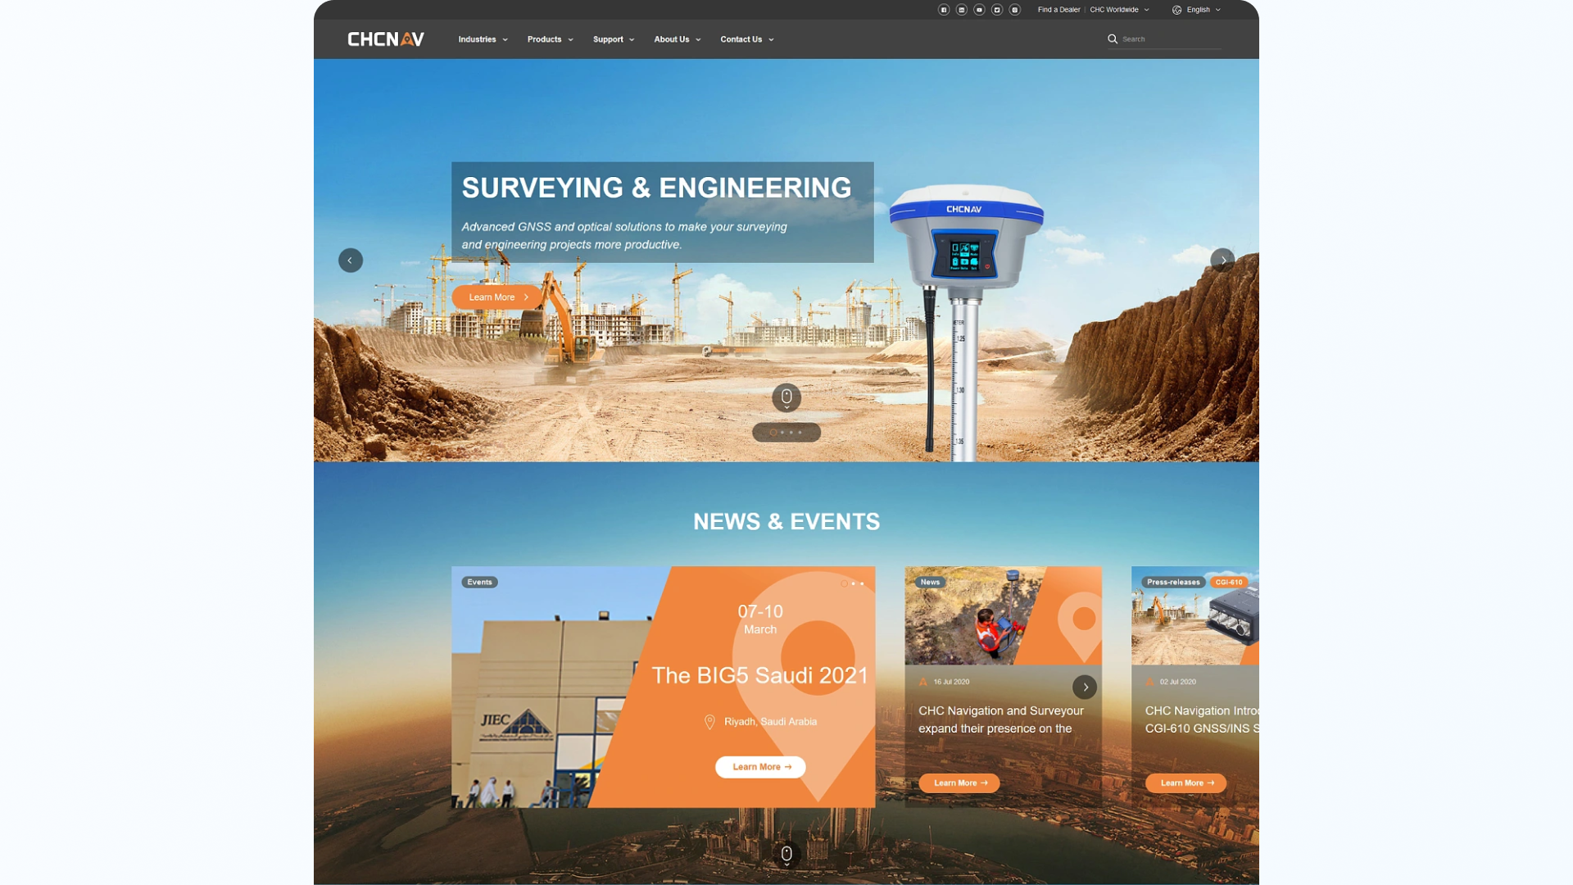Screen dimensions: 1573x885
Task: Open the Facebook social icon
Action: pyautogui.click(x=944, y=10)
